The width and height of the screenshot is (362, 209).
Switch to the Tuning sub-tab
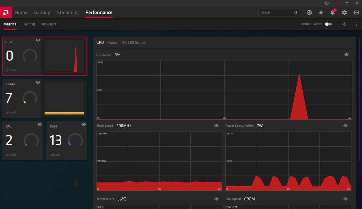point(29,24)
